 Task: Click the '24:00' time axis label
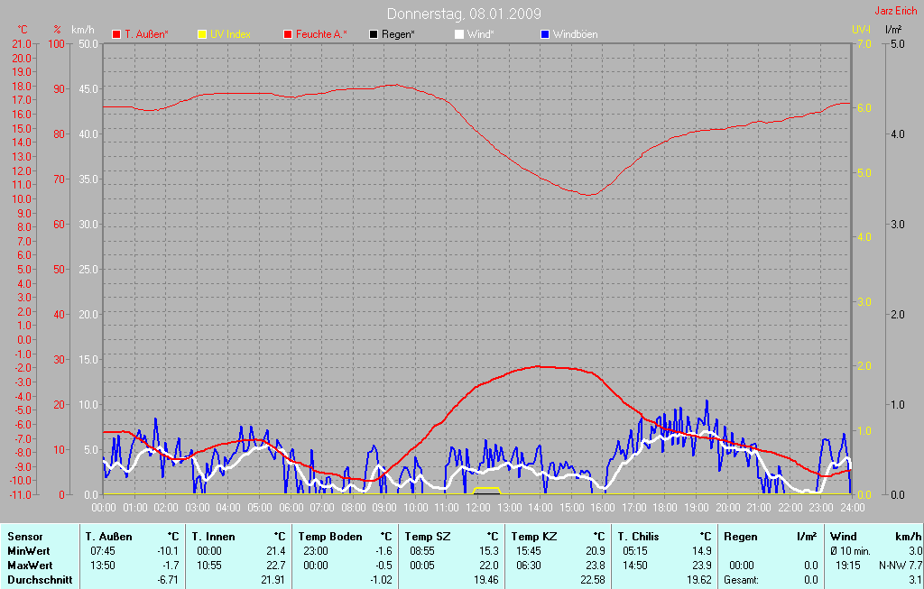click(852, 507)
